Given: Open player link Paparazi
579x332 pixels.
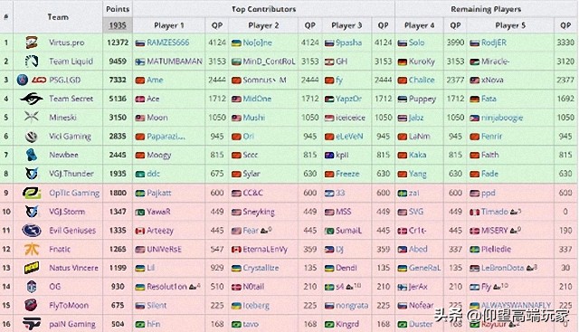Looking at the screenshot, I should (166, 137).
